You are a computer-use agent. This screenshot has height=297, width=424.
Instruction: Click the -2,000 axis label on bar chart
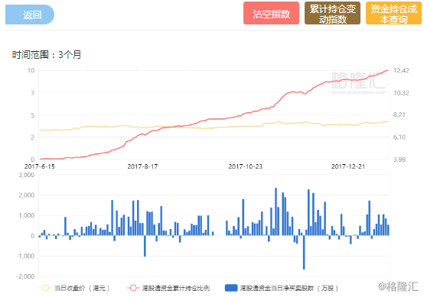(25, 276)
